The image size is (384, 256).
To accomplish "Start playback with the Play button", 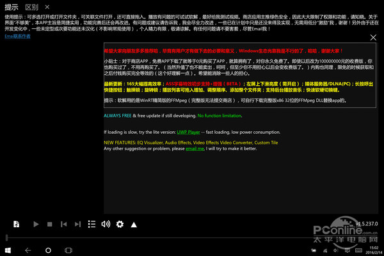I will click(36, 224).
